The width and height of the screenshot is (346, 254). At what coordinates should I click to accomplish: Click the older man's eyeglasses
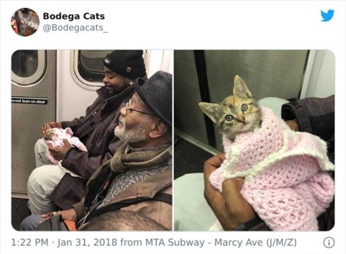(x=136, y=109)
